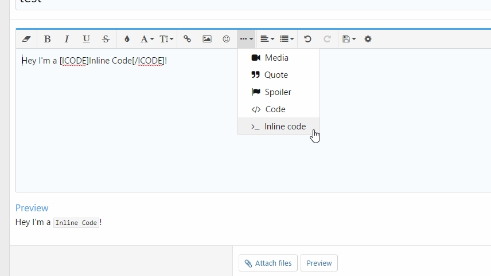Open the text color droplet picker
491x276 pixels.
click(x=127, y=39)
